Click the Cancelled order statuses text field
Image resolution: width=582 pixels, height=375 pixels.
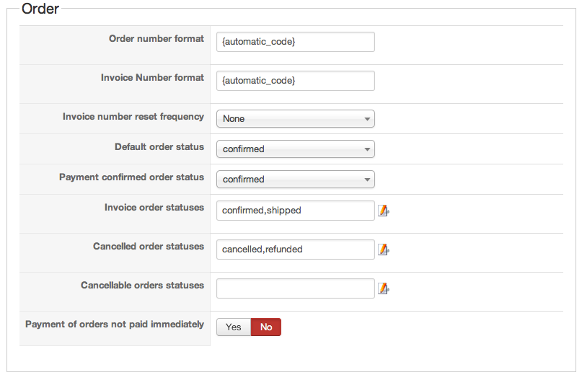(x=296, y=250)
